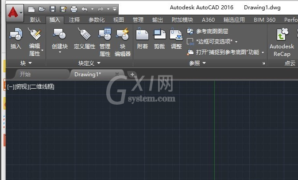The image size is (298, 180).
Task: Open the [俯视] view controls menu
Action: tap(22, 87)
